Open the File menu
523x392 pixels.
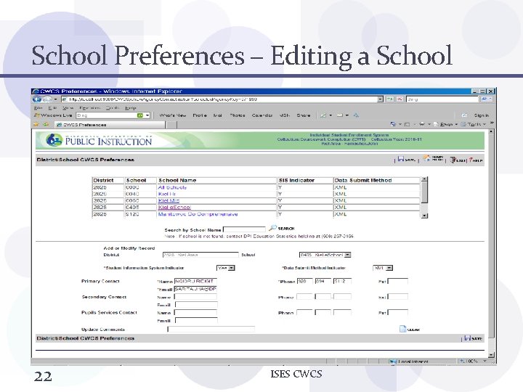click(38, 108)
